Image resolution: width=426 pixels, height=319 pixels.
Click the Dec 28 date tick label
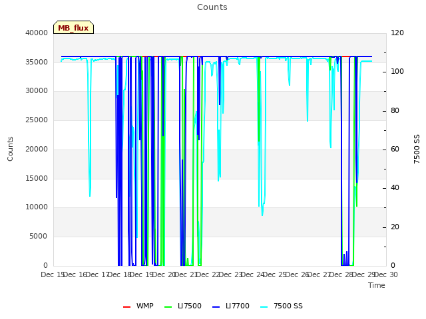pyautogui.click(x=341, y=274)
